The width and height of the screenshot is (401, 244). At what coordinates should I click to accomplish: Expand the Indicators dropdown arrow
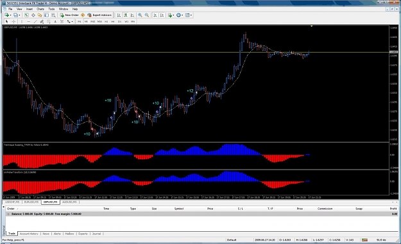coord(173,15)
